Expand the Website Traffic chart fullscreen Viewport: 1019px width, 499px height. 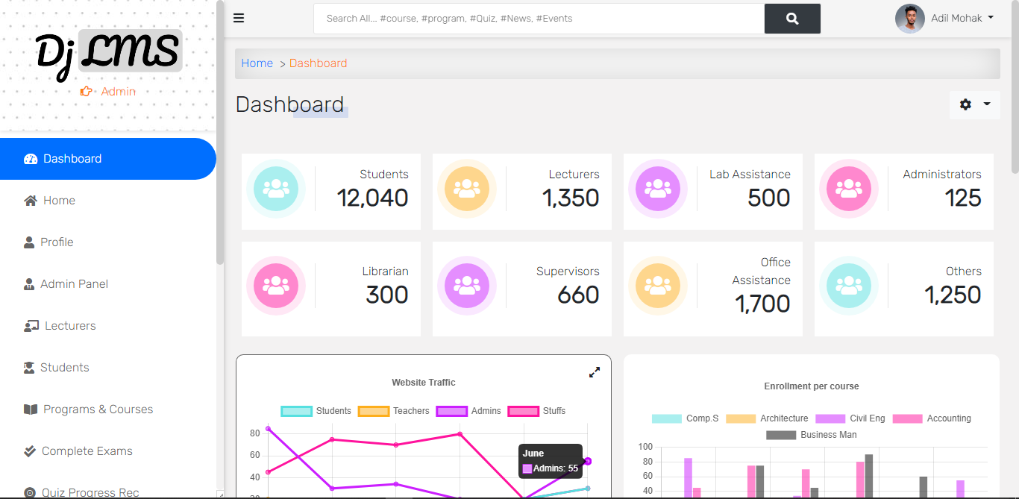click(x=595, y=372)
